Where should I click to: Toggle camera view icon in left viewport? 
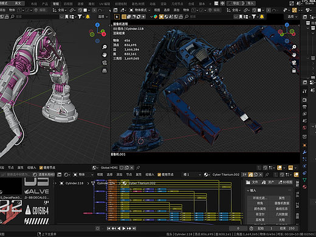[105, 63]
